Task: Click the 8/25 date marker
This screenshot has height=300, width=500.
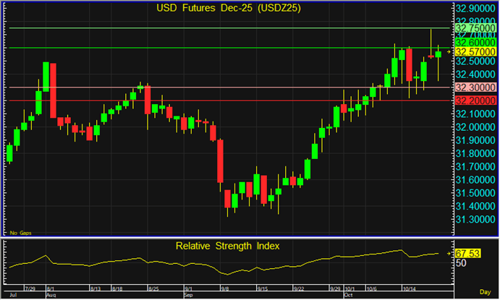Action: point(154,289)
